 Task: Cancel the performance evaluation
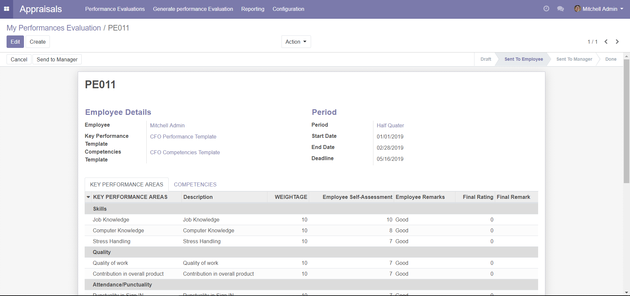(x=19, y=59)
